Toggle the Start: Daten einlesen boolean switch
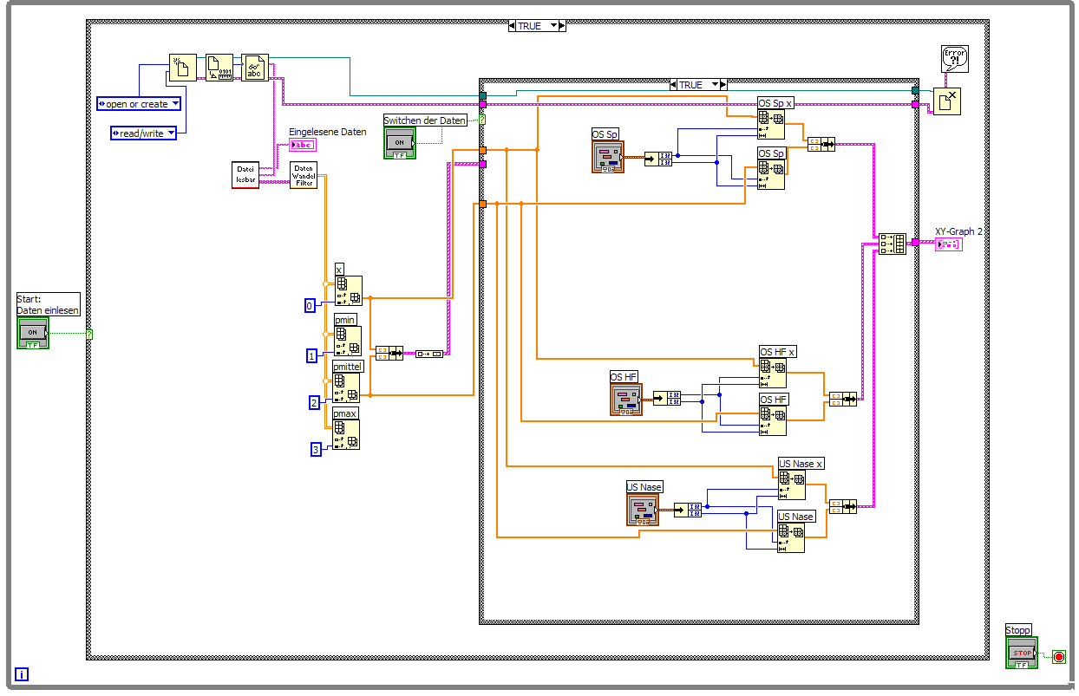1079x696 pixels. tap(33, 333)
